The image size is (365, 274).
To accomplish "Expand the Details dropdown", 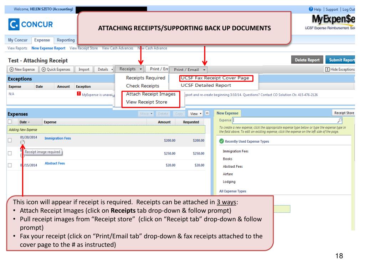I will point(104,70).
